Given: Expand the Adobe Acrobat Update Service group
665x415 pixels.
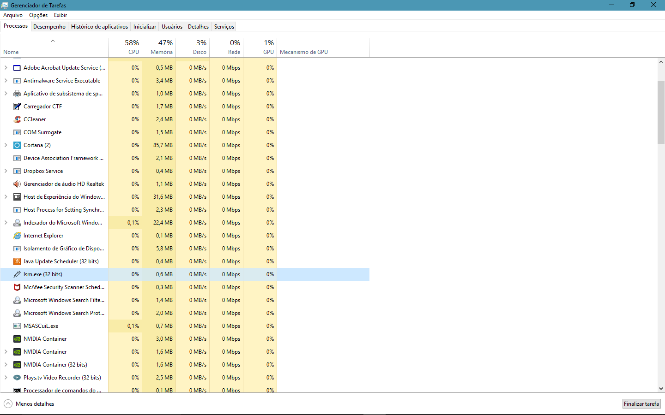Looking at the screenshot, I should tap(6, 68).
